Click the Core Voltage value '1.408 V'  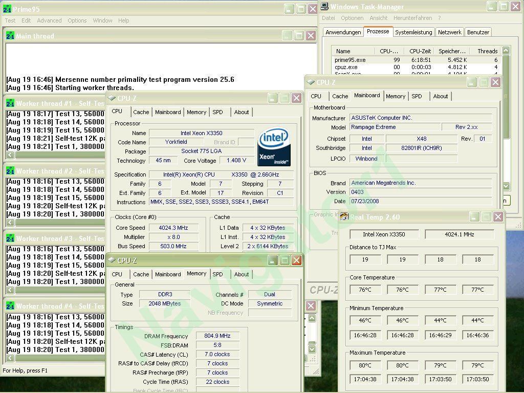point(236,160)
